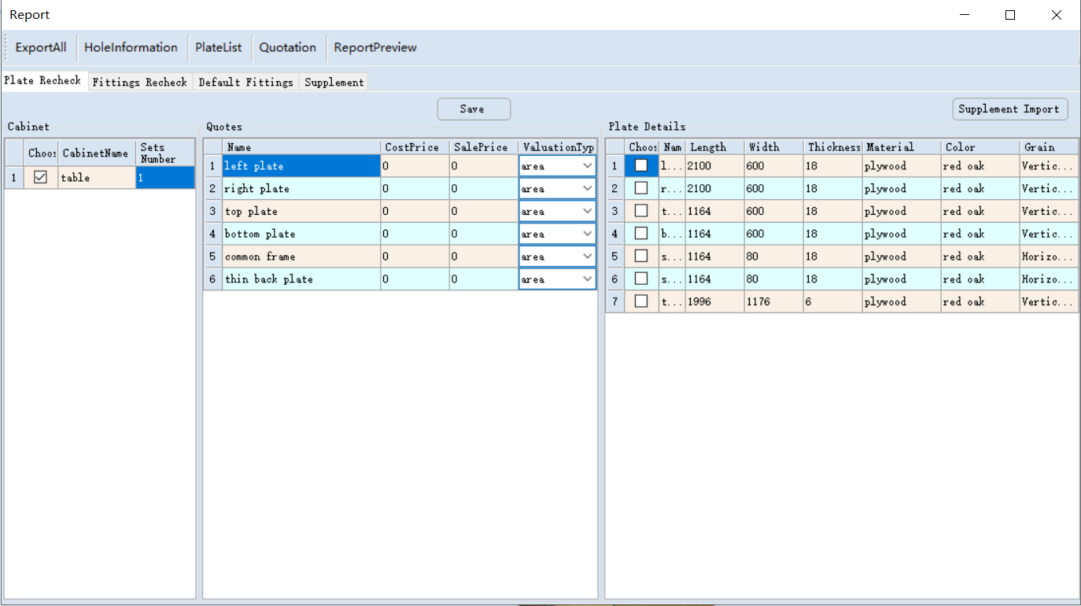Select quotes row header number 4

(212, 234)
